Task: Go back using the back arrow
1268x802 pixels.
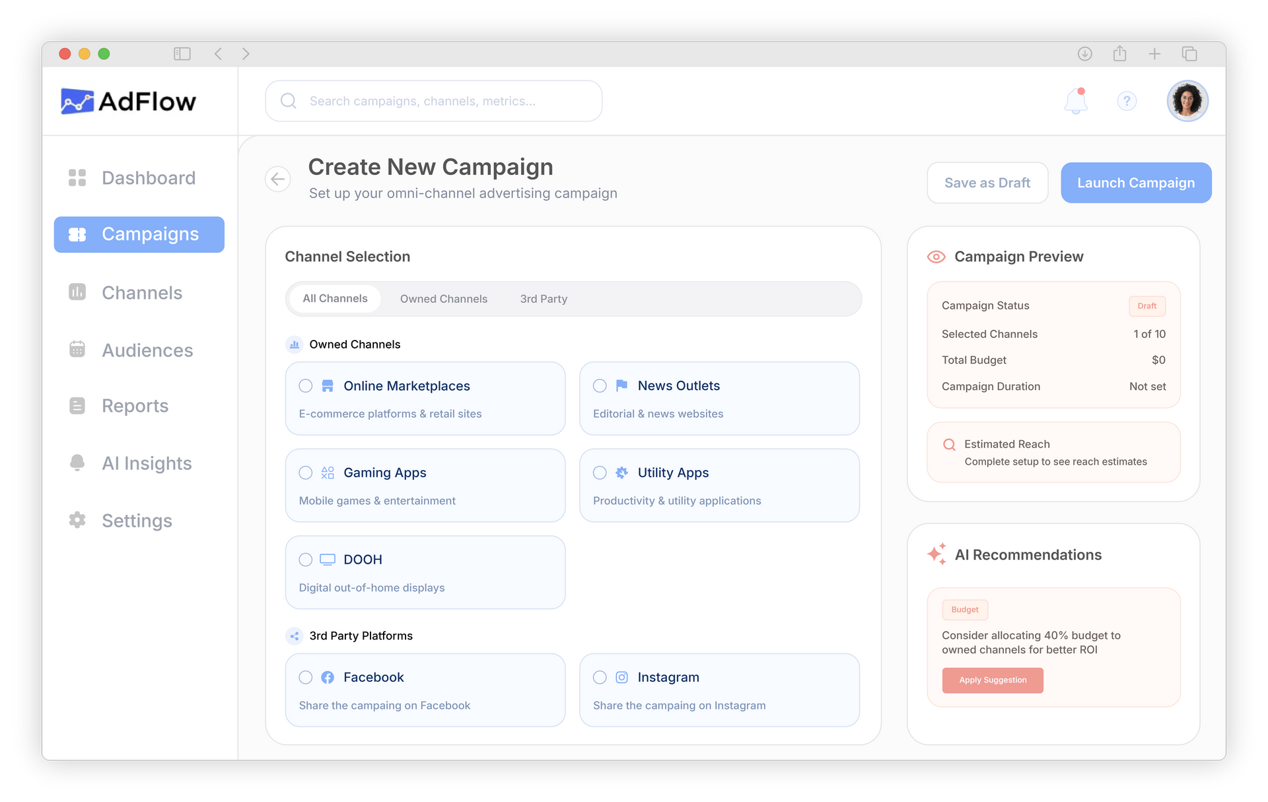Action: coord(278,179)
